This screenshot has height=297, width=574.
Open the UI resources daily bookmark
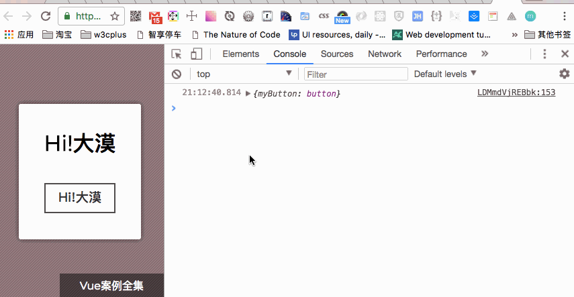pos(337,35)
